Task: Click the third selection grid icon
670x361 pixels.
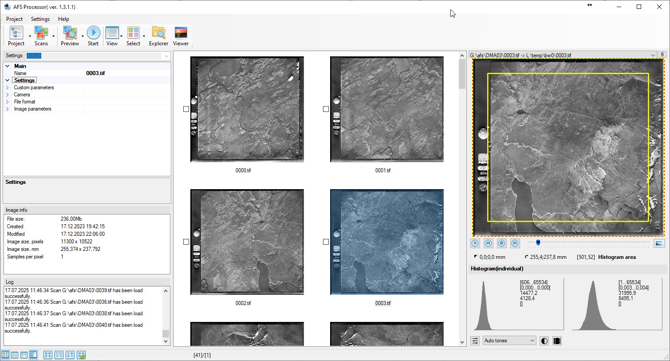Action: [70, 355]
